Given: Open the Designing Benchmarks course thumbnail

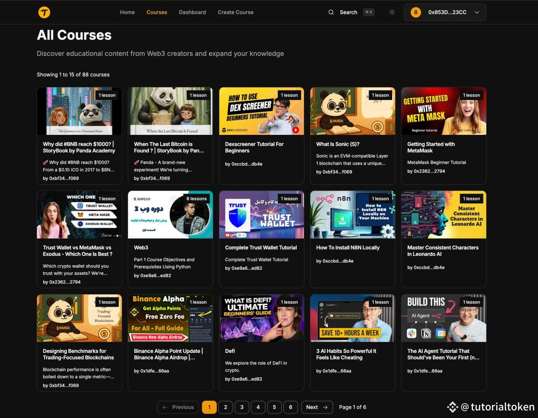Looking at the screenshot, I should (x=79, y=318).
